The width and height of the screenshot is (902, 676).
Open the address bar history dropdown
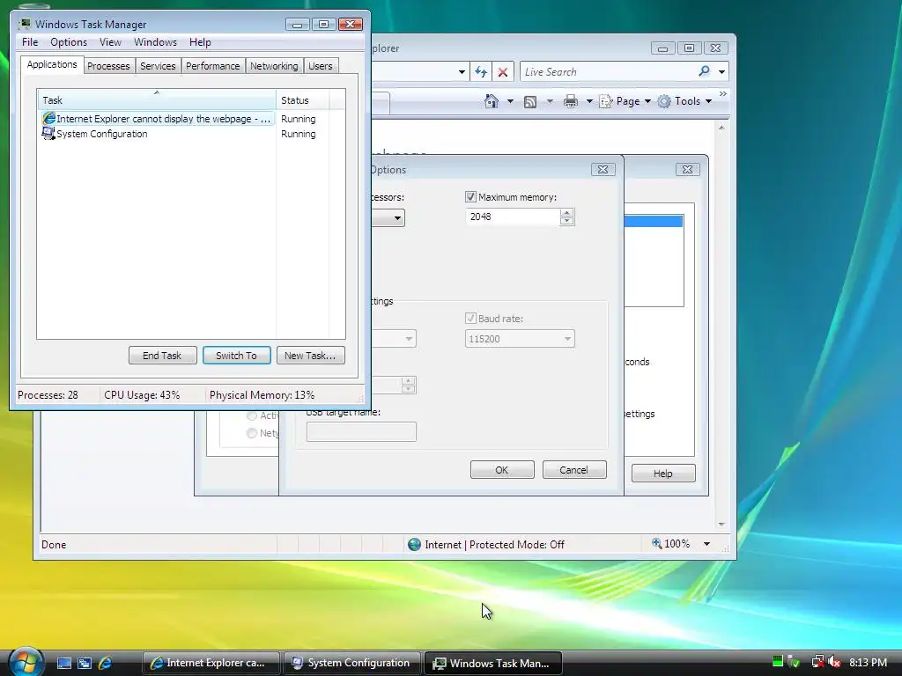[x=462, y=72]
